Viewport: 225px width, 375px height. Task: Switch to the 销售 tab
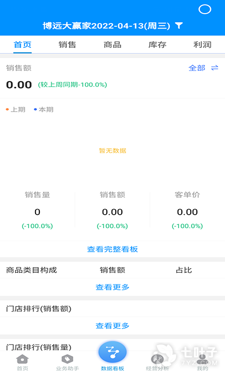[67, 45]
